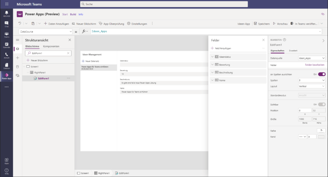Clear the EditForm1 search box

pos(68,53)
